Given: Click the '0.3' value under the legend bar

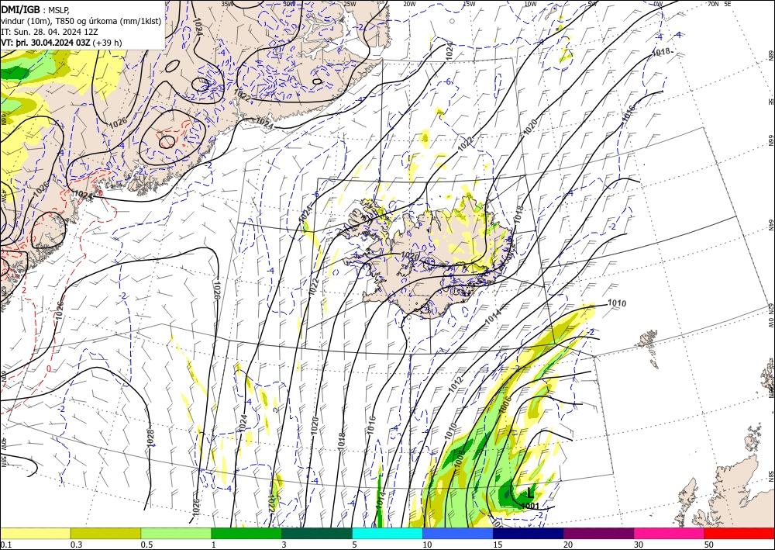Looking at the screenshot, I should 76,545.
